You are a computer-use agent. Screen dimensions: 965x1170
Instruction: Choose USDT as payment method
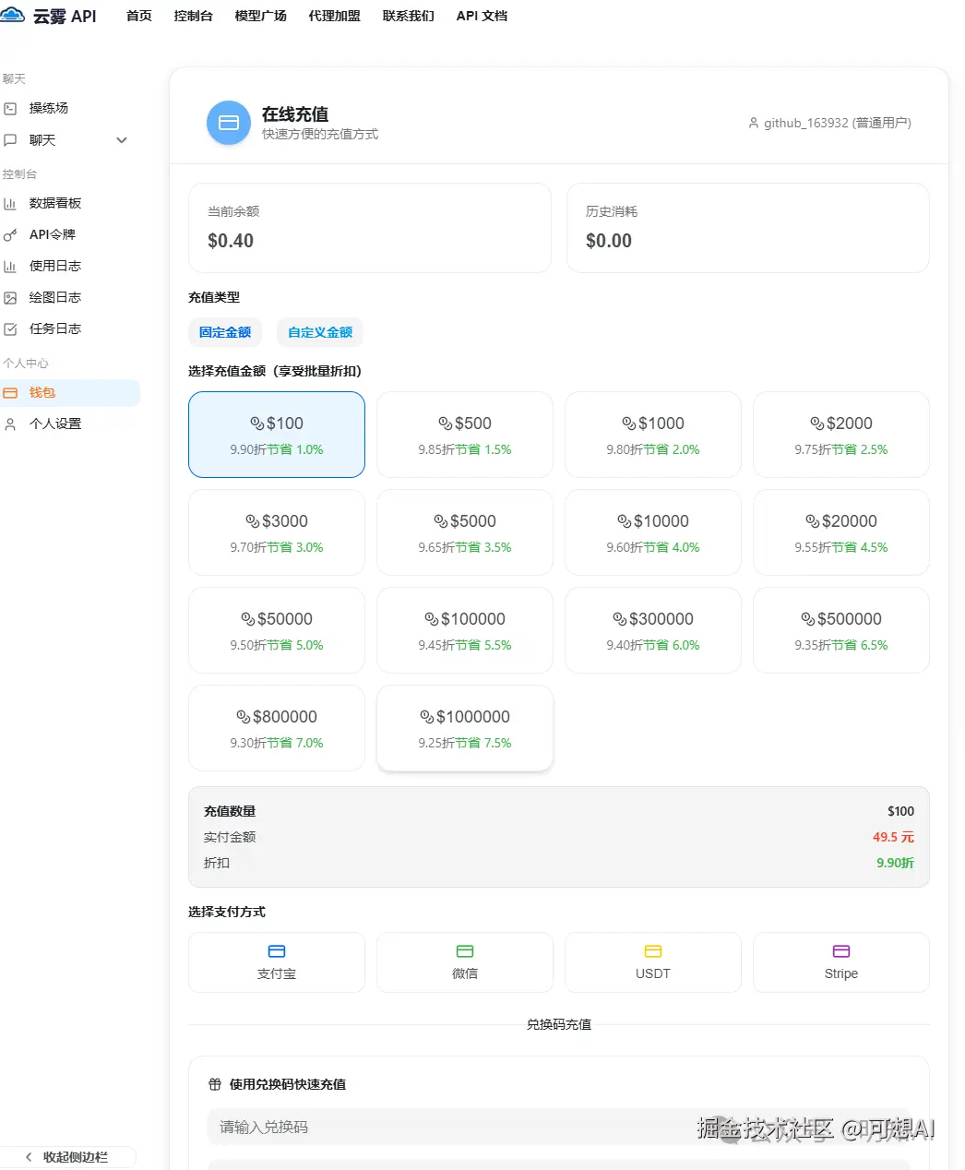tap(652, 962)
